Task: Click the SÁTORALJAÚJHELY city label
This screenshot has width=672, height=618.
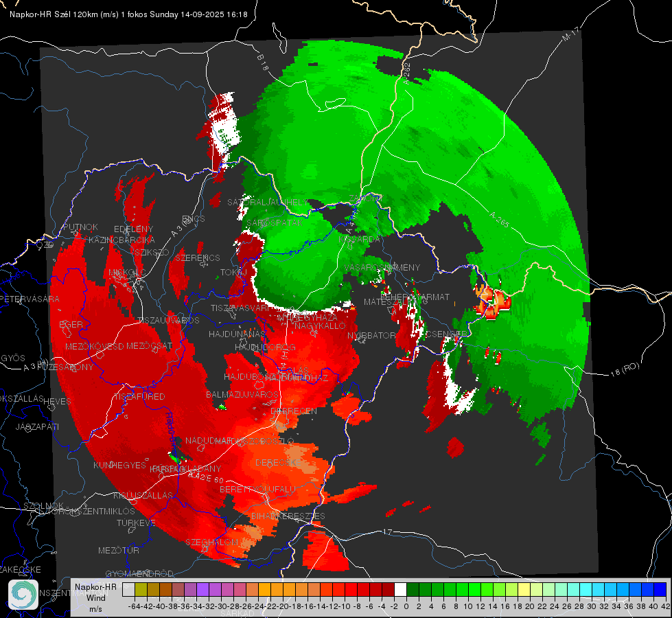Action: pyautogui.click(x=267, y=202)
